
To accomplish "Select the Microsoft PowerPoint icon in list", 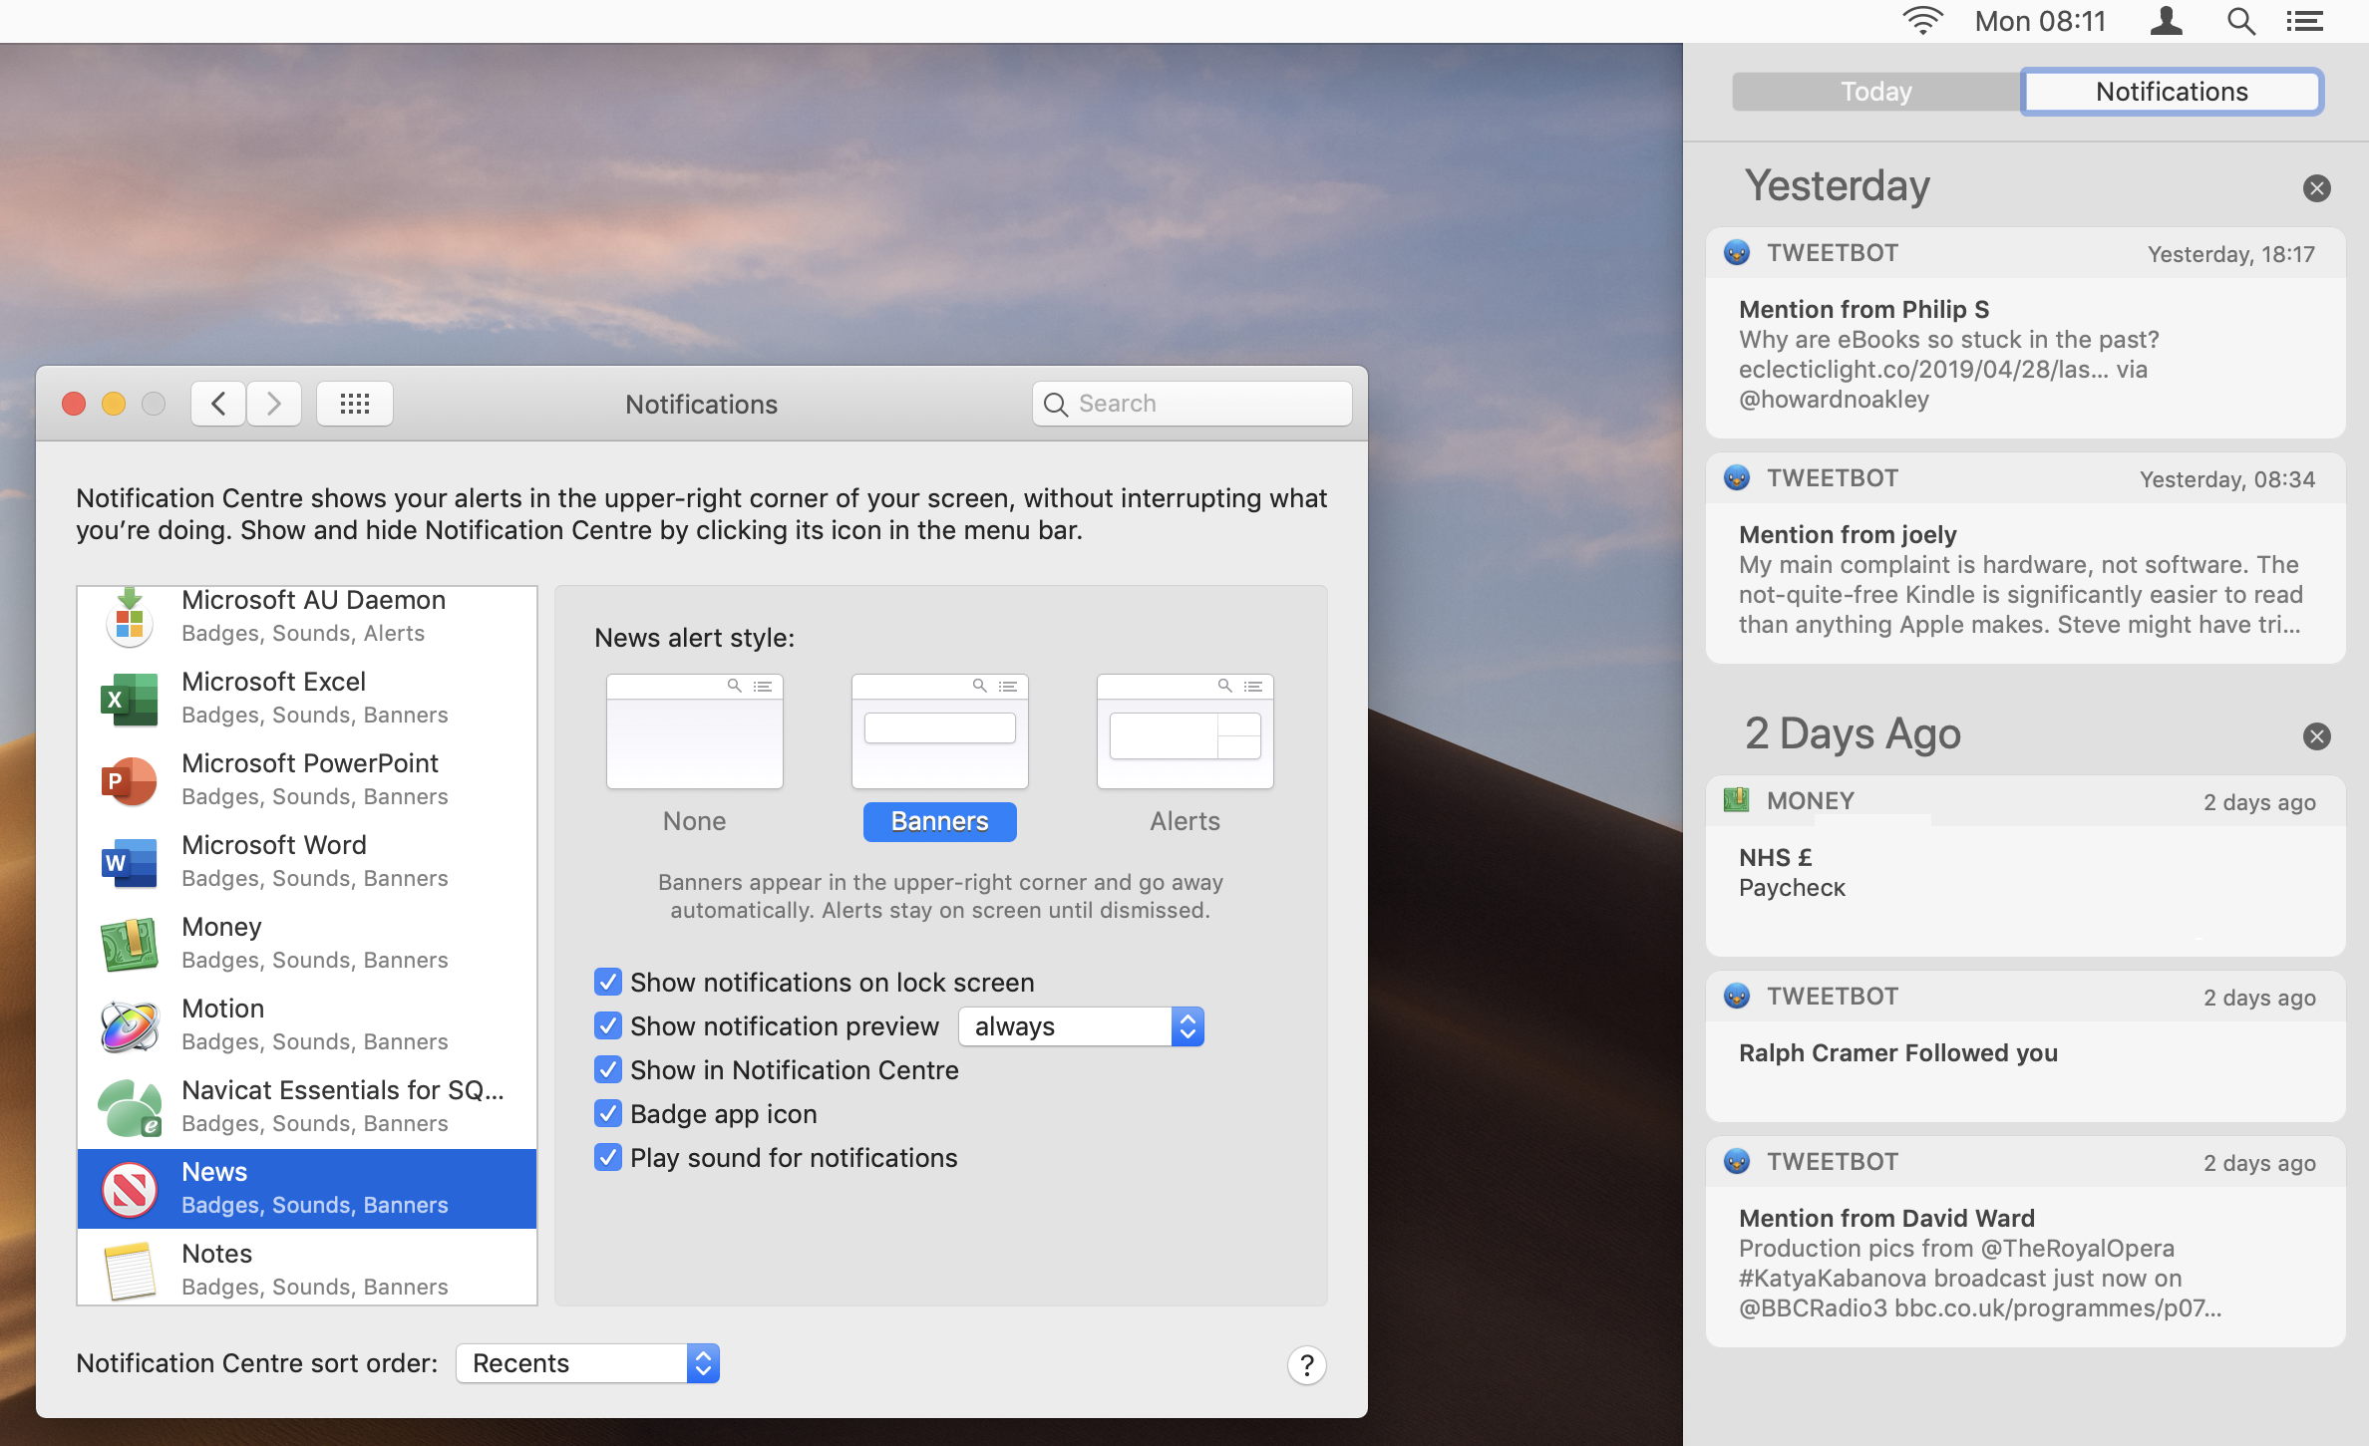I will (129, 780).
